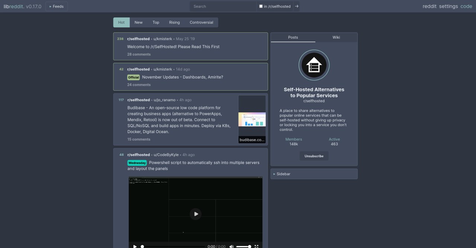This screenshot has height=248, width=476.
Task: Click the Active count 463
Action: click(x=334, y=144)
